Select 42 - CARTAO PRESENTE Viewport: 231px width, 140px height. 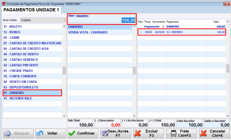point(32,65)
